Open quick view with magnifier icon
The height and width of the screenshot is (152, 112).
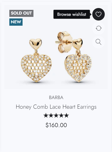pyautogui.click(x=99, y=42)
